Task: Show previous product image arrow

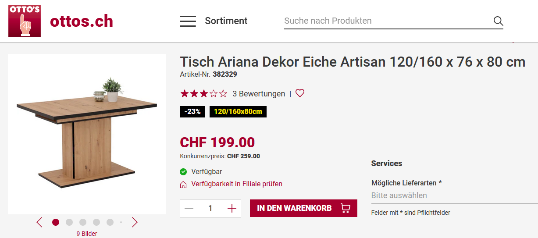Action: click(39, 222)
